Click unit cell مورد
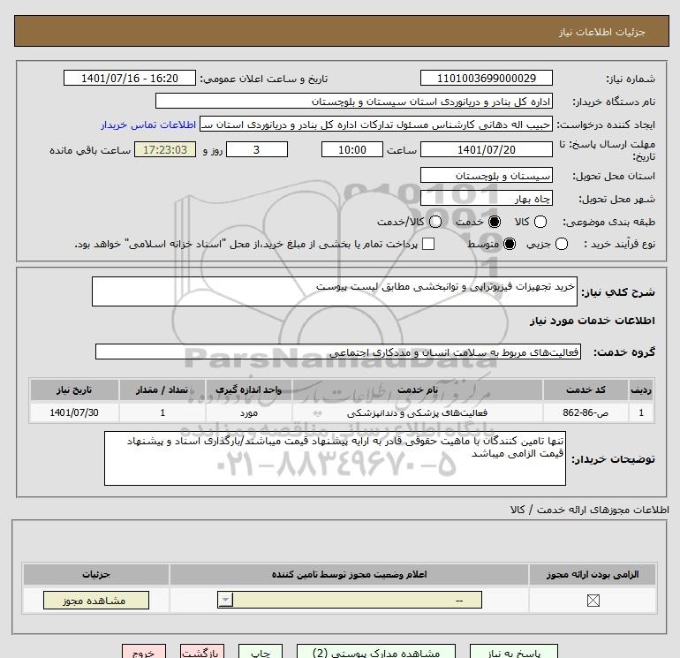680x658 pixels. tap(249, 412)
